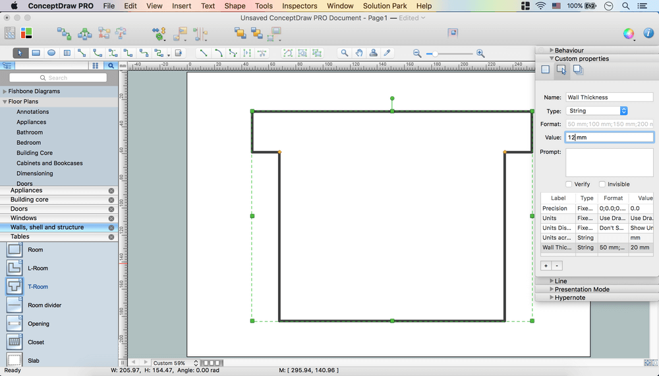This screenshot has height=376, width=659.
Task: Tick the Verify checkbox
Action: pos(569,184)
